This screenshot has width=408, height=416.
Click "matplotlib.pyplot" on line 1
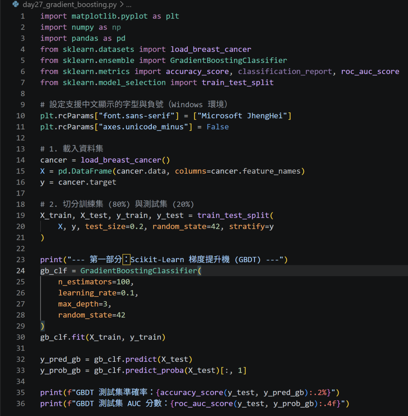click(110, 16)
